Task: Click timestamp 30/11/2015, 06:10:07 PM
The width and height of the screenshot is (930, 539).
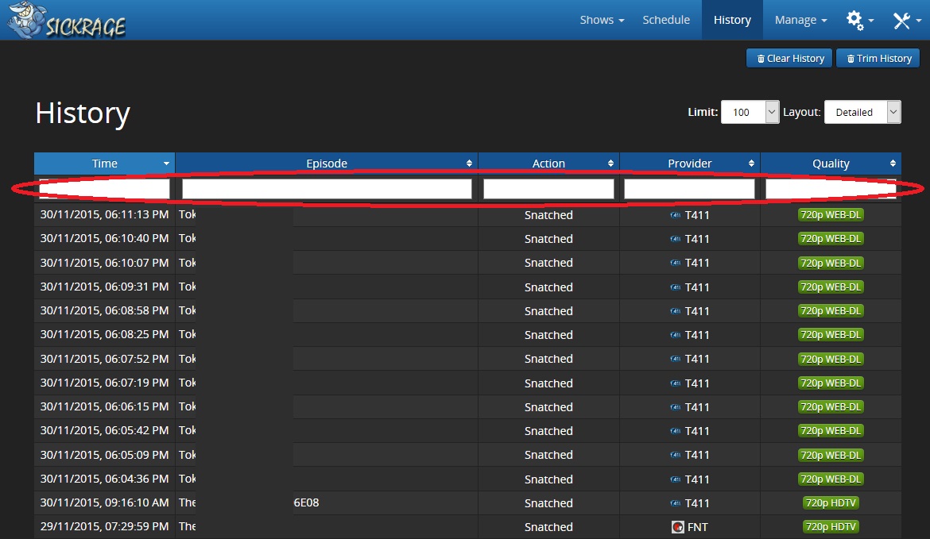Action: 104,263
